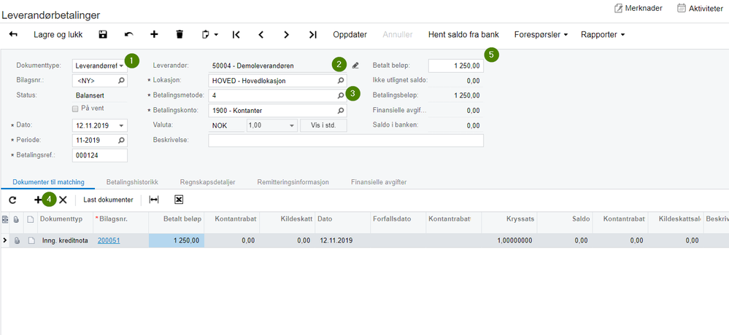Screen dimensions: 729x335
Task: Go to the first record icon
Action: [x=236, y=34]
